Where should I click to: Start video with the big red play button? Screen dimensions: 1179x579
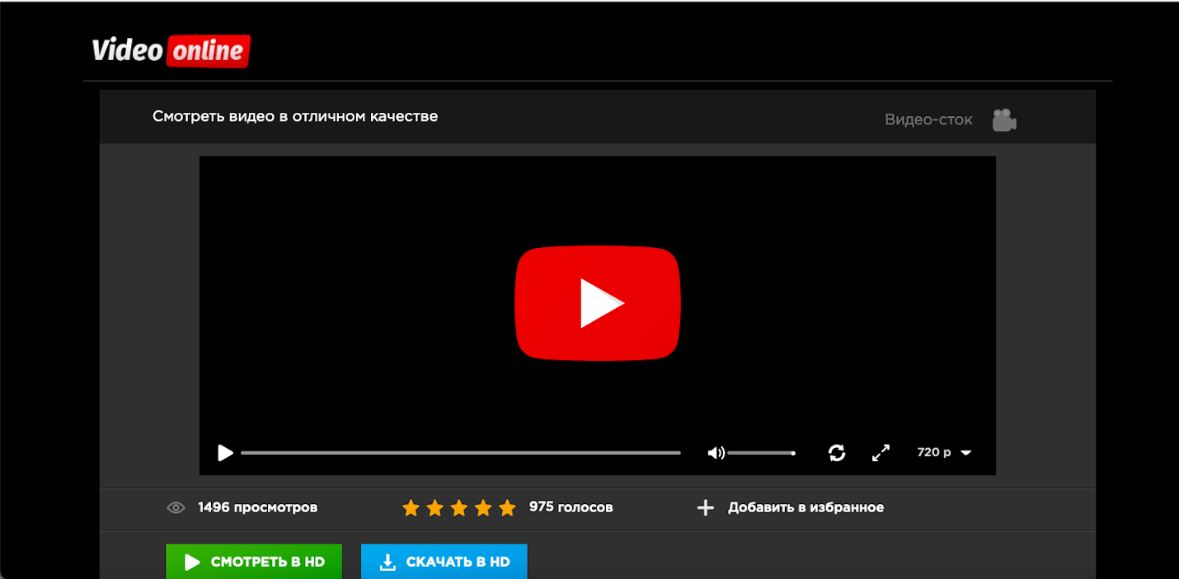pyautogui.click(x=598, y=303)
